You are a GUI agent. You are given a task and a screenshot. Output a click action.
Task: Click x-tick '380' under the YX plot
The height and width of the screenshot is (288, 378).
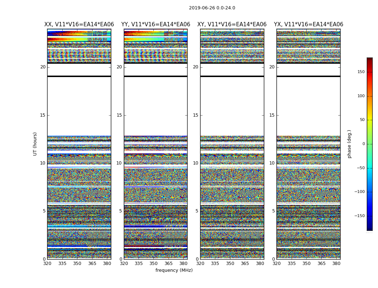(337, 264)
